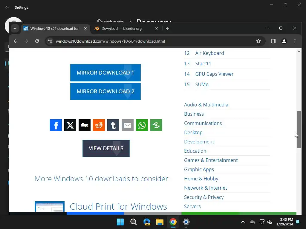Browse Education category
This screenshot has height=229, width=306.
195,151
